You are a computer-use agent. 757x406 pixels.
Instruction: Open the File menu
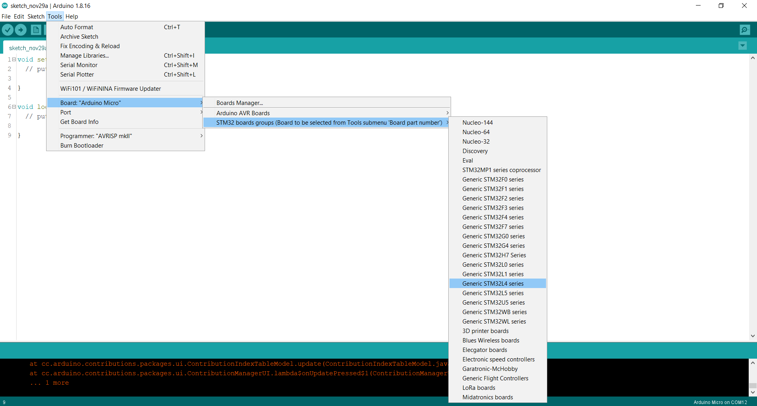coord(6,17)
